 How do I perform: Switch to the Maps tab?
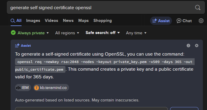(83, 20)
